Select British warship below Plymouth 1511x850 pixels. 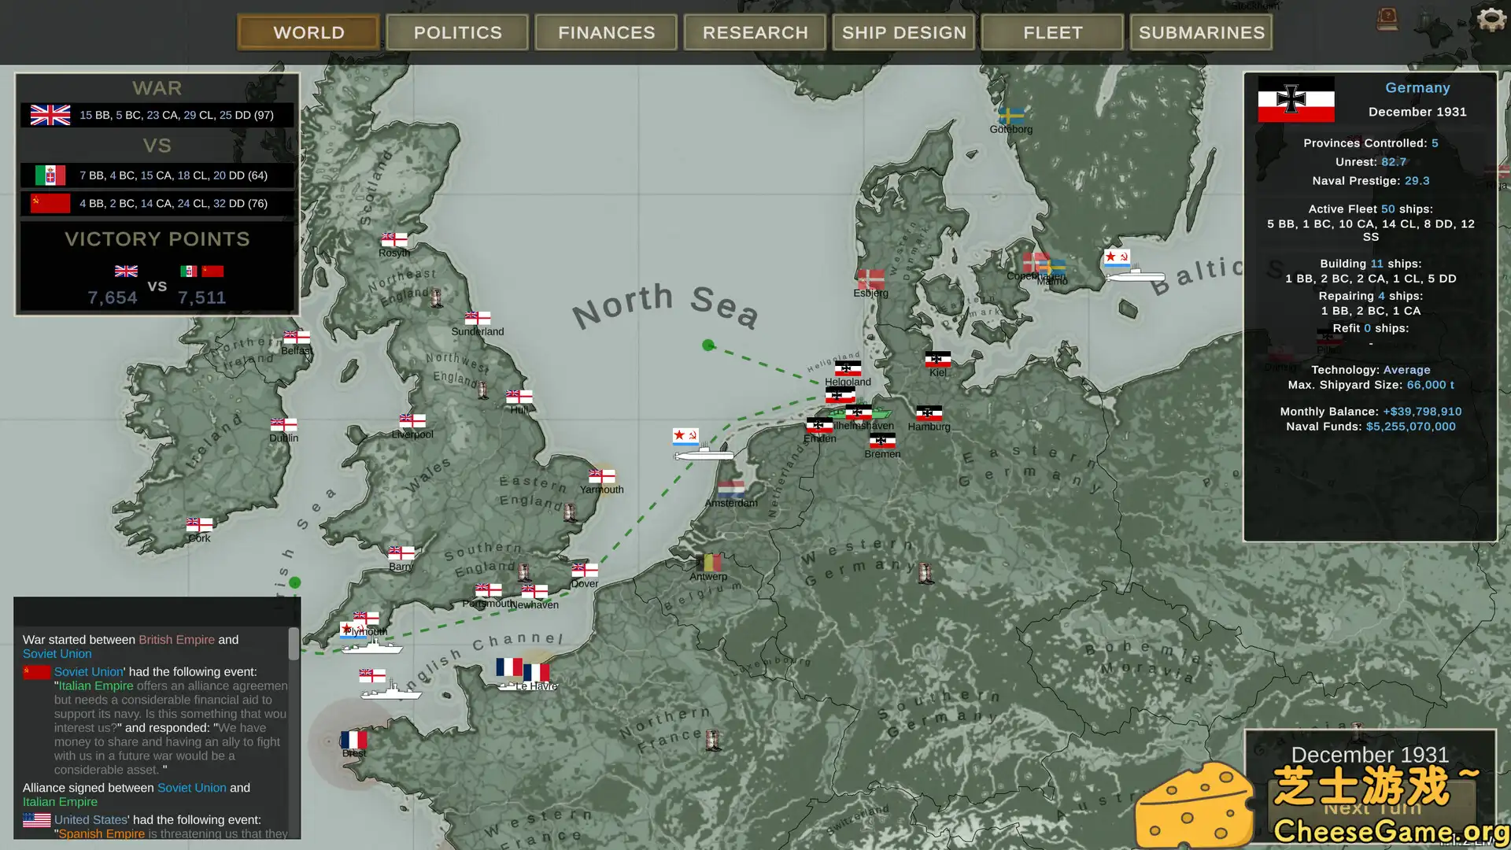tap(390, 692)
